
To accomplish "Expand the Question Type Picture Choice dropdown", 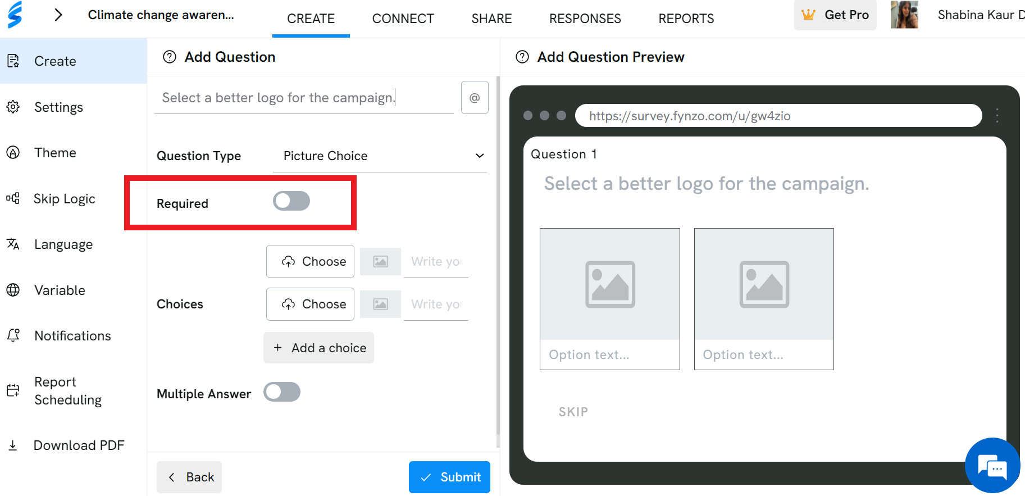I will click(x=380, y=156).
